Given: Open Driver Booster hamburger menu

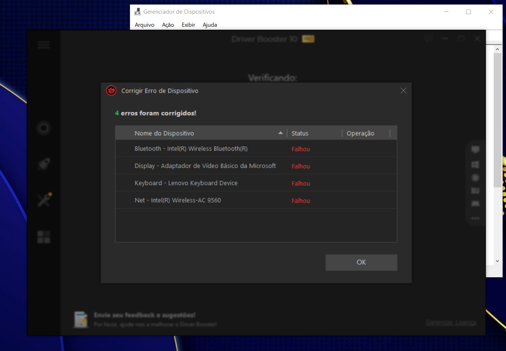Looking at the screenshot, I should [x=44, y=45].
